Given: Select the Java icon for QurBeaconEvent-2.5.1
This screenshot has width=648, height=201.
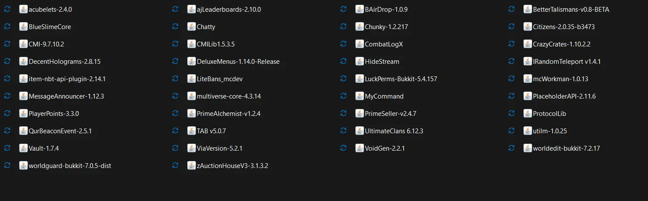Looking at the screenshot, I should (23, 131).
